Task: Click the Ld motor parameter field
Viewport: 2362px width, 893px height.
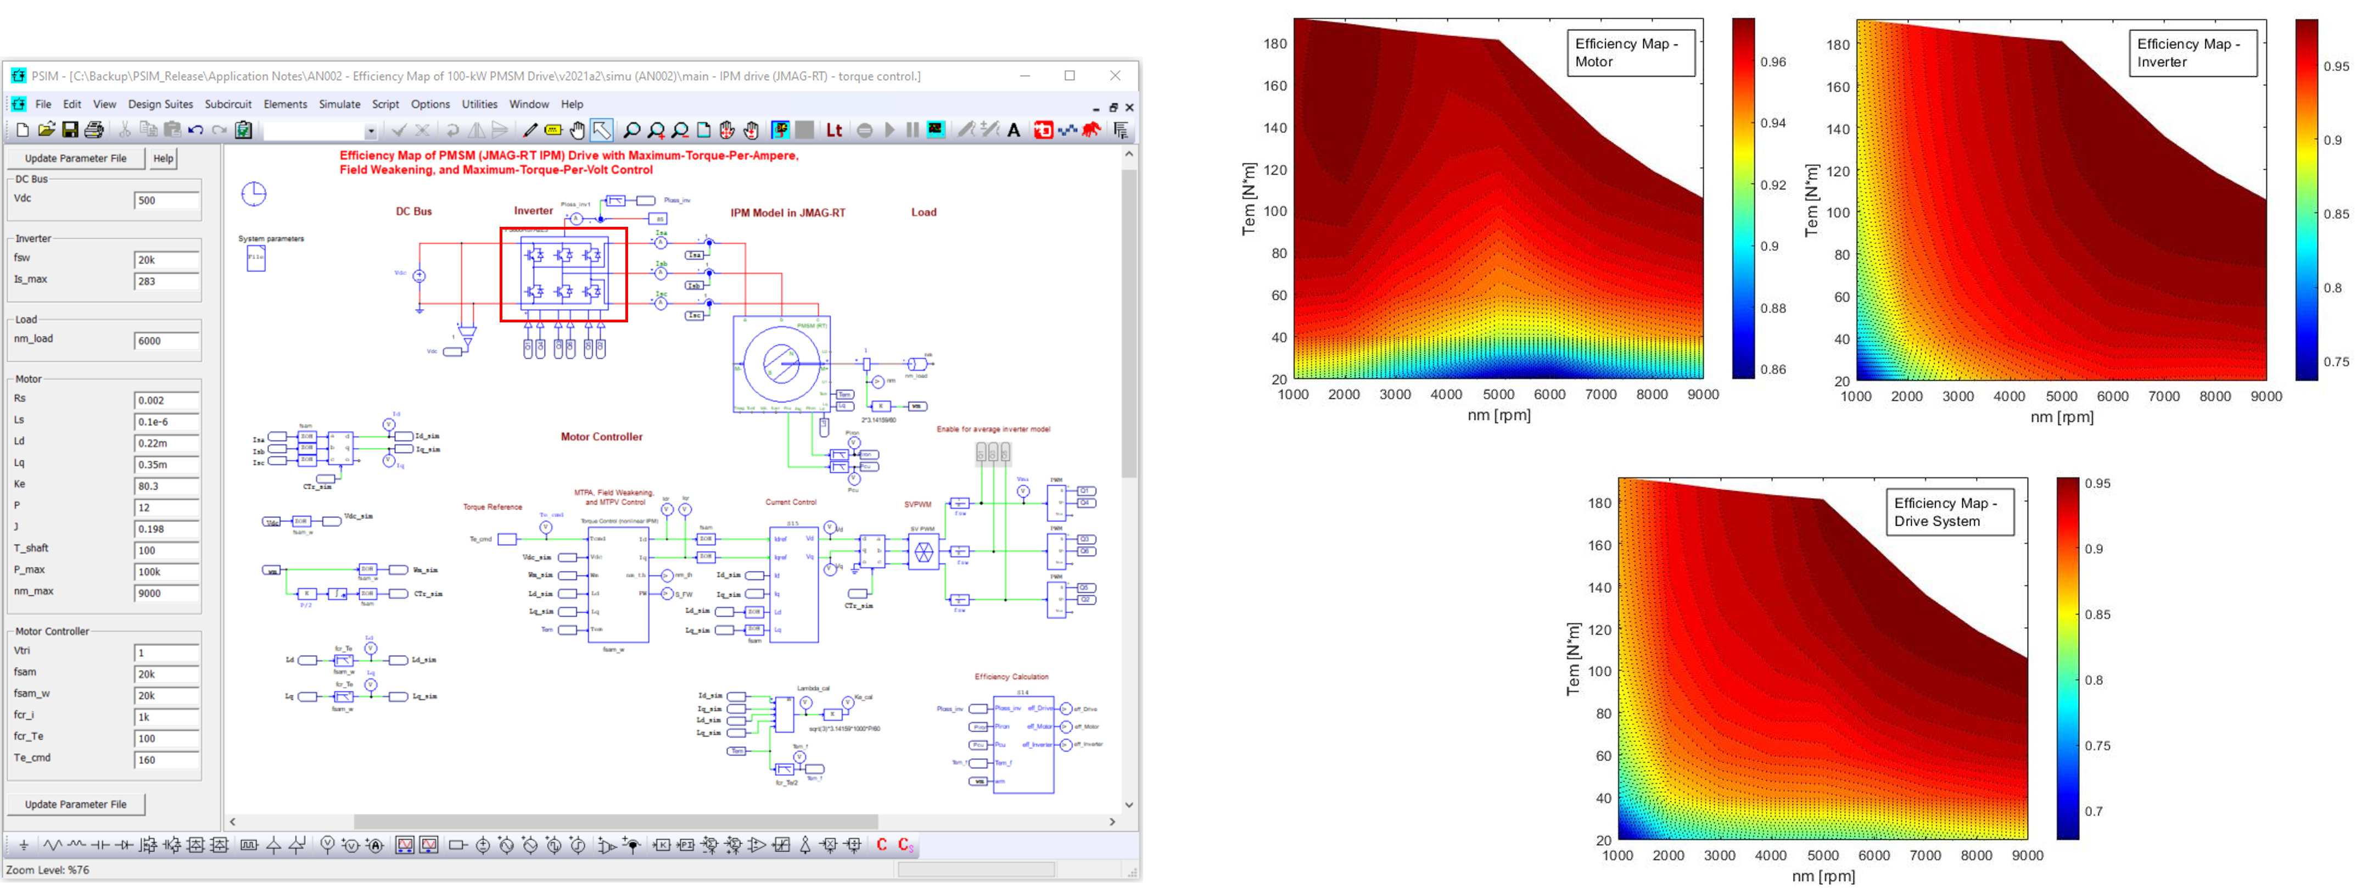Action: 167,444
